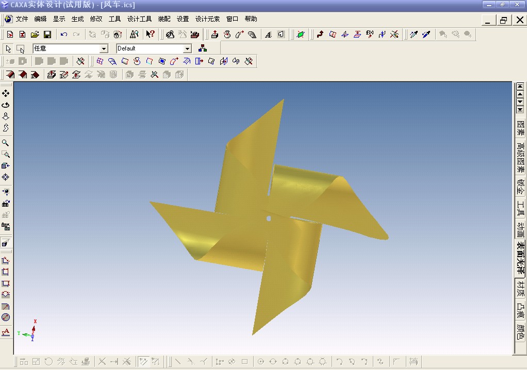The height and width of the screenshot is (370, 527).
Task: Open the 修改 menu
Action: (x=96, y=19)
